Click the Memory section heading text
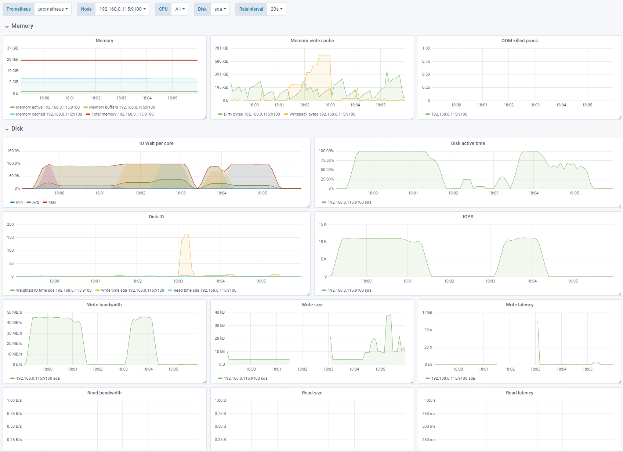The height and width of the screenshot is (452, 623). [22, 26]
